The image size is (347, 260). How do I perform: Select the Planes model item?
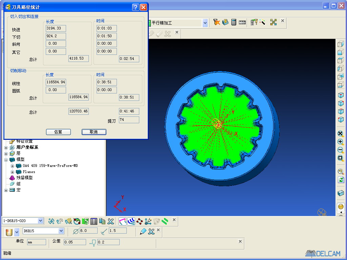(29, 172)
